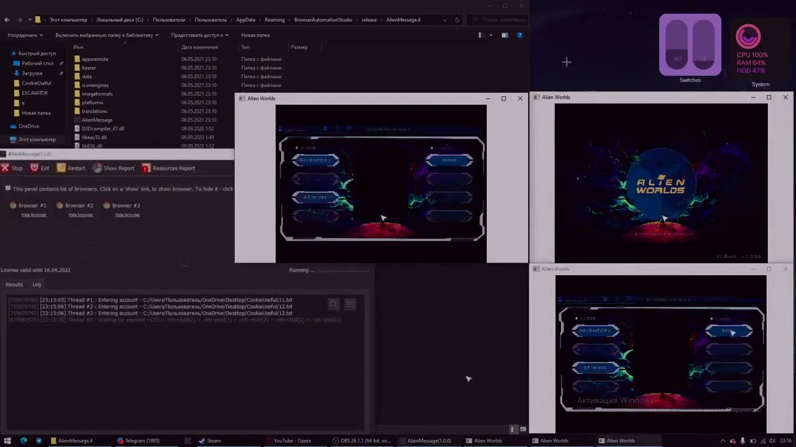
Task: Open the Упорядочить dropdown
Action: (x=25, y=35)
